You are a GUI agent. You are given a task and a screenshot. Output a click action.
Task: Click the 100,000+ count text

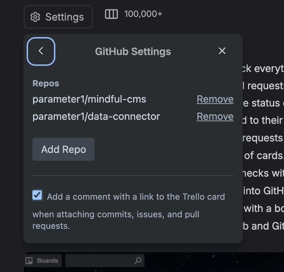coord(143,14)
